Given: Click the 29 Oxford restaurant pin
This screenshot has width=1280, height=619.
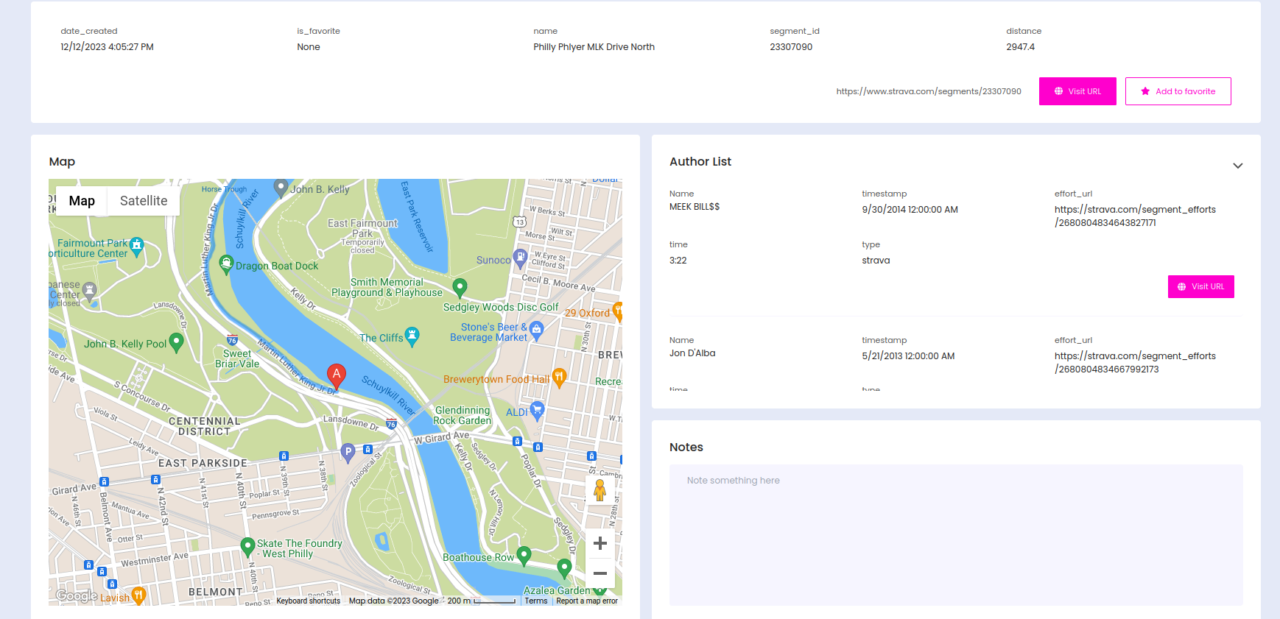Looking at the screenshot, I should [x=618, y=311].
